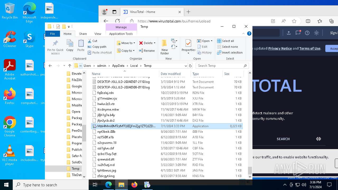Click Pin to Quick access
The image size is (338, 190).
(55, 47)
